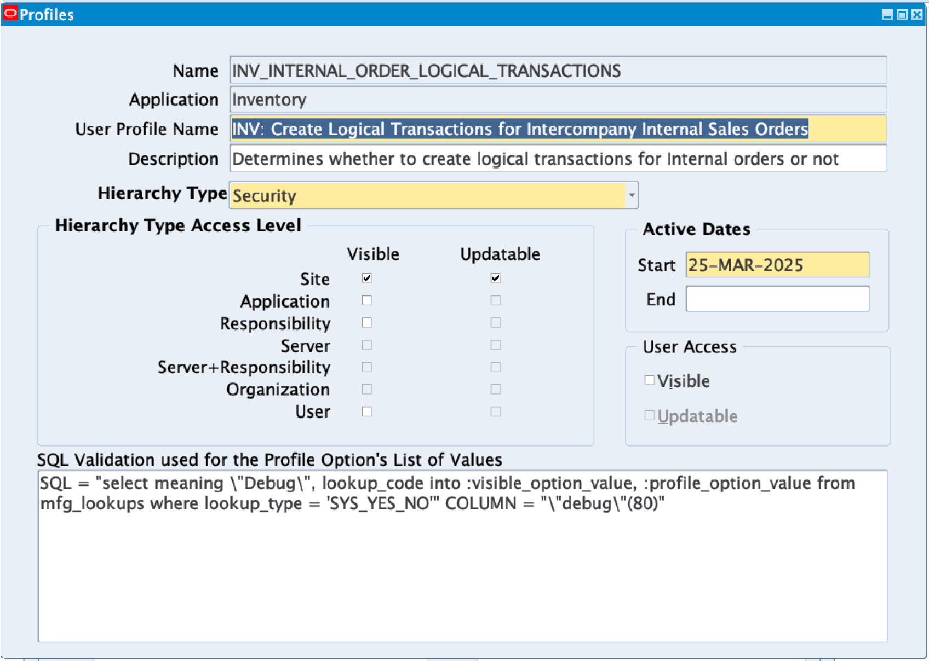The height and width of the screenshot is (661, 929).
Task: Minimize the Profiles window
Action: point(886,15)
